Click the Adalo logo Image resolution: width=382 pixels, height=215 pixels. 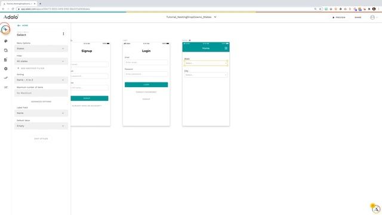click(x=11, y=17)
